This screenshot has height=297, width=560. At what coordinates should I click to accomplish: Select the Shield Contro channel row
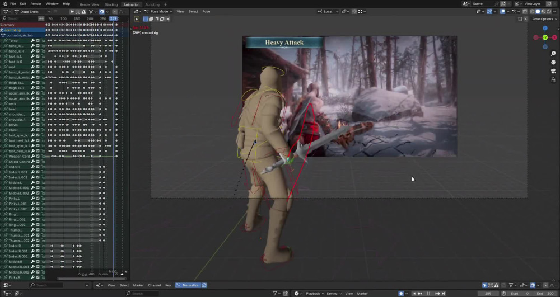[x=22, y=162]
